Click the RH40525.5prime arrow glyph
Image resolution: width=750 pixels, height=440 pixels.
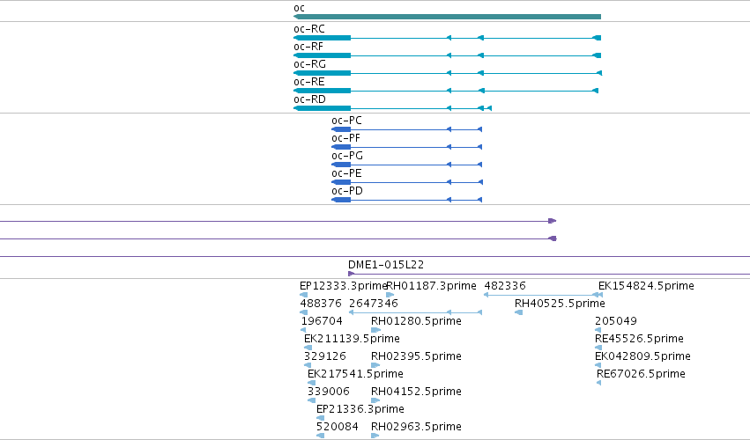pyautogui.click(x=518, y=313)
